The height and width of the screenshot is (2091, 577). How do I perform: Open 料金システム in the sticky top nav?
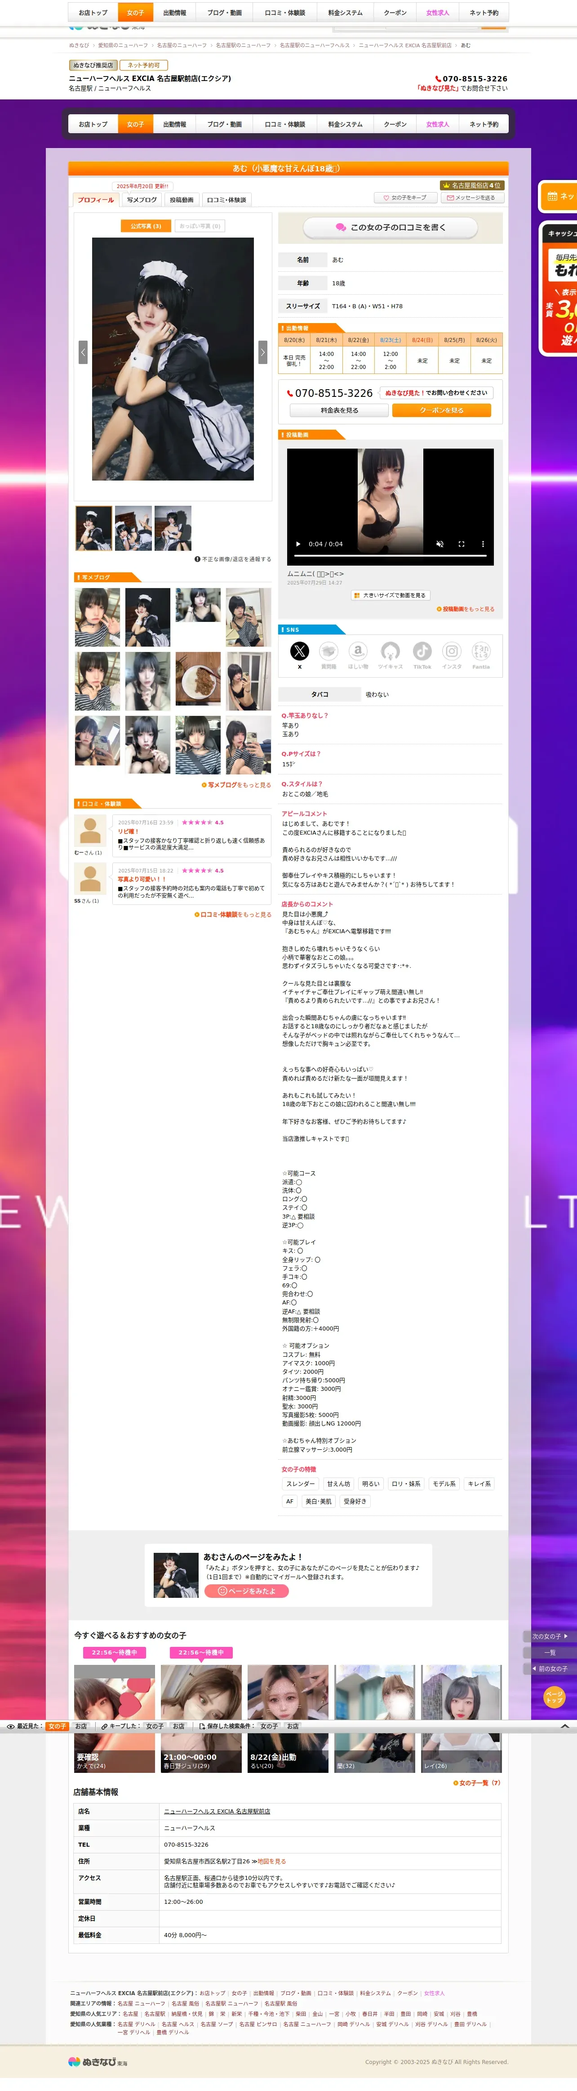[x=345, y=12]
